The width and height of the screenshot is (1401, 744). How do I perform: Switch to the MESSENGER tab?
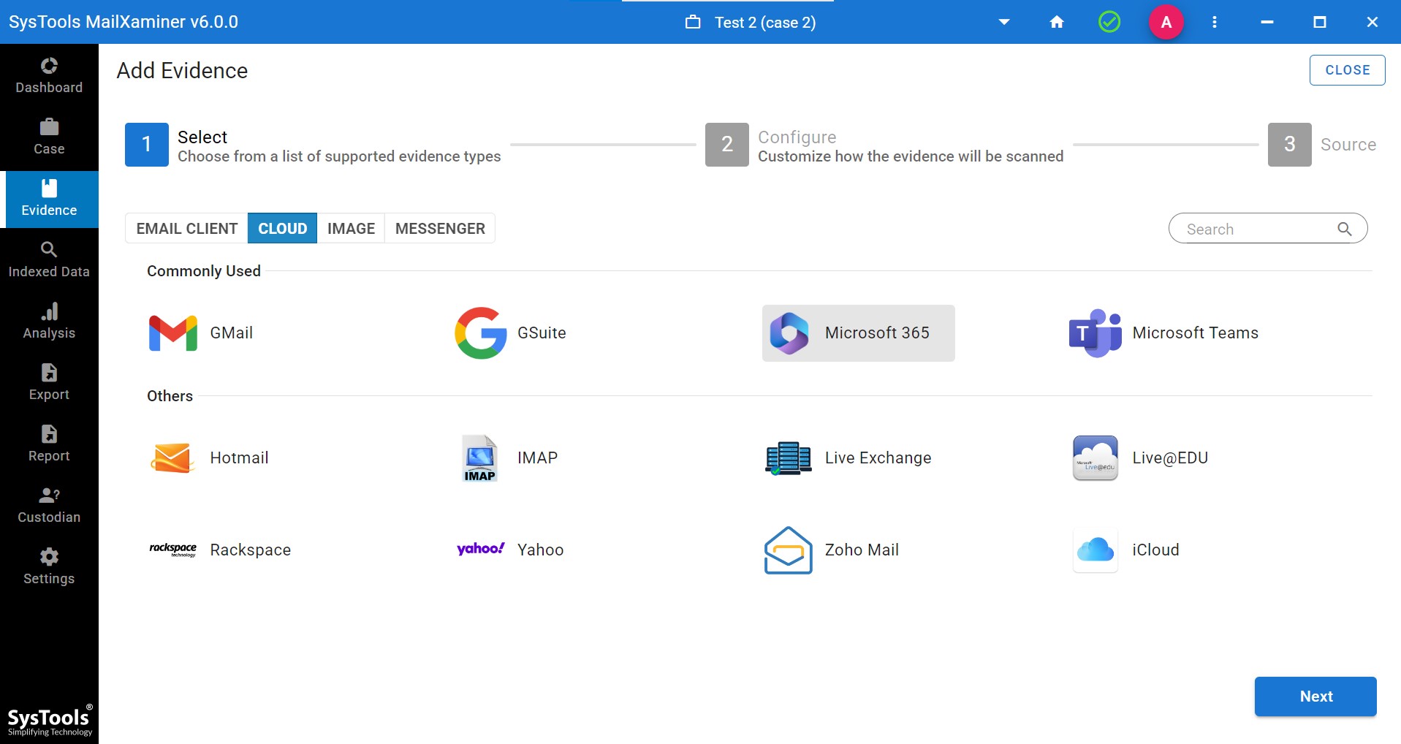click(x=440, y=229)
